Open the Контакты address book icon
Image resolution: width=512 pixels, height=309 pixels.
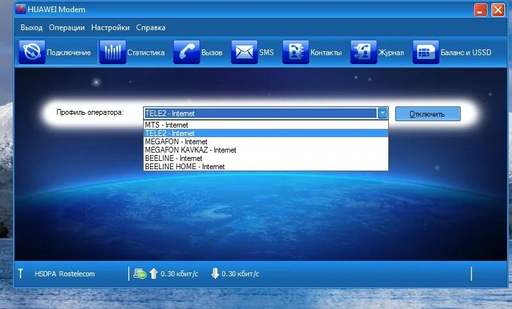point(296,52)
